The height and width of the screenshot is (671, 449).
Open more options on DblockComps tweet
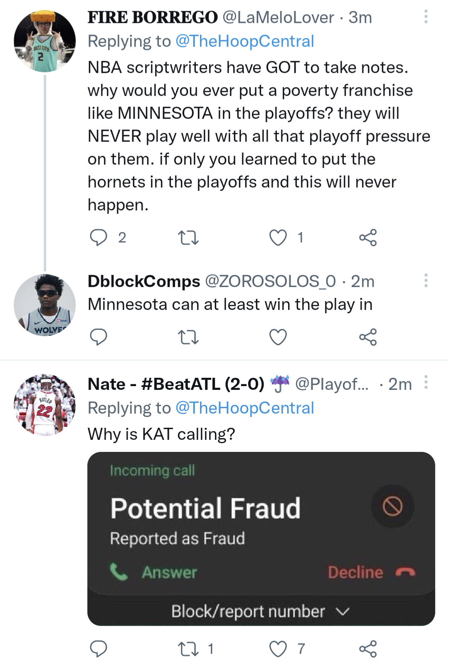pos(426,280)
